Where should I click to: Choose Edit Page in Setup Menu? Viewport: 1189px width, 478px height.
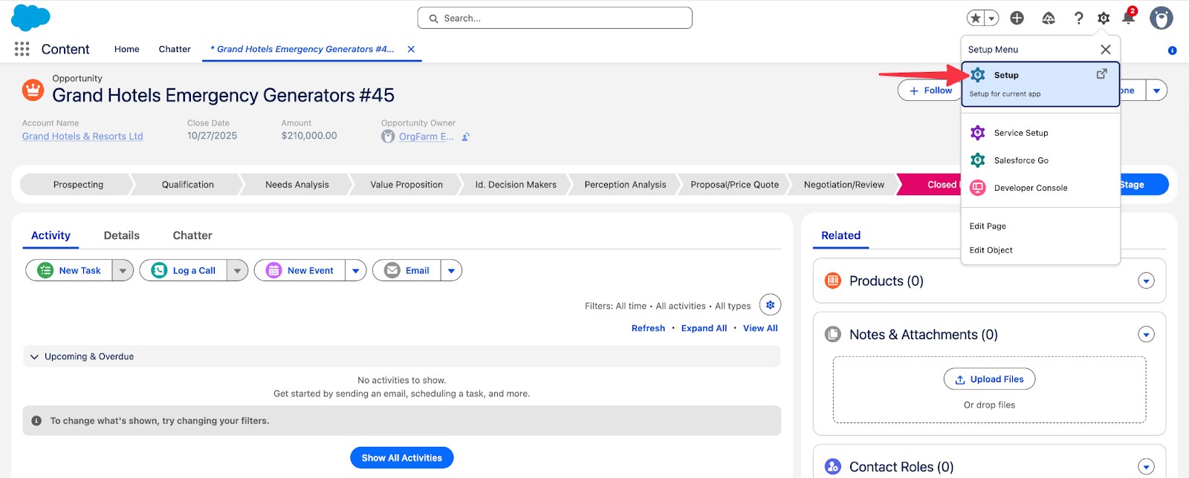pyautogui.click(x=988, y=226)
